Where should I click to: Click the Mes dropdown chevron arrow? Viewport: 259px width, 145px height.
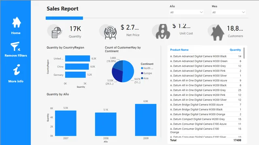pos(243,12)
